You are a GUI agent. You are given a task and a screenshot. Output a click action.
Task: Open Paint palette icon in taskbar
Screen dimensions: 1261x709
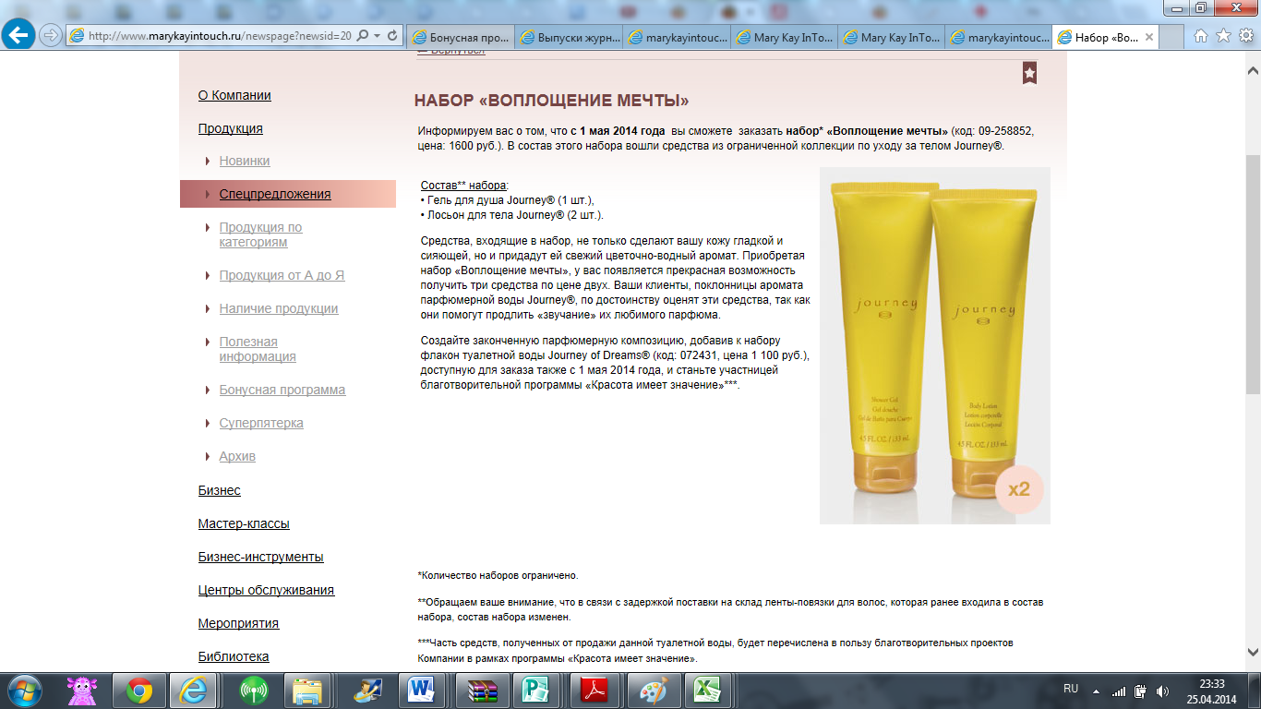click(652, 691)
